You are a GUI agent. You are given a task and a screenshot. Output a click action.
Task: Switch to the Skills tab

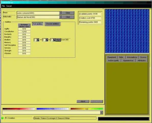pyautogui.click(x=121, y=57)
